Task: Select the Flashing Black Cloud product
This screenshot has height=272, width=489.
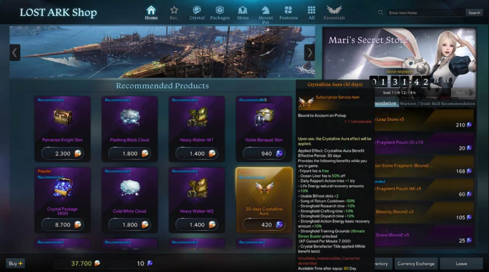Action: [x=129, y=128]
